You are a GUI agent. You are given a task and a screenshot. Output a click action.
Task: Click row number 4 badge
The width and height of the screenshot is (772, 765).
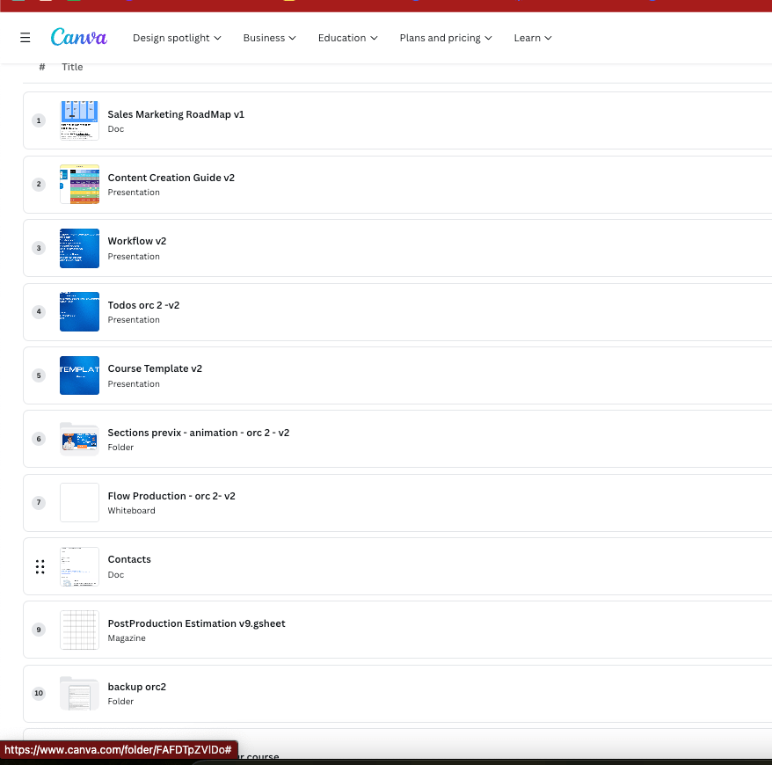point(39,311)
